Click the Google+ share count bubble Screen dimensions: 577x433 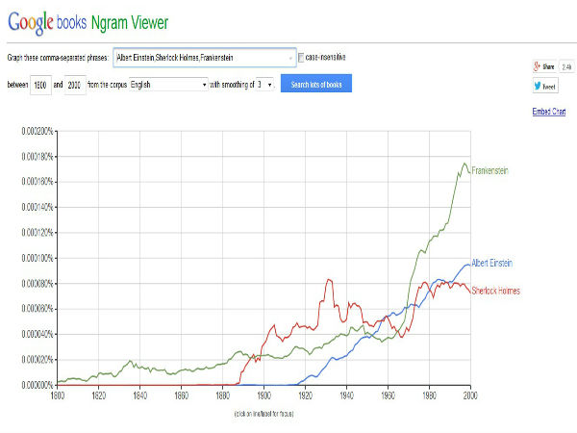click(566, 65)
